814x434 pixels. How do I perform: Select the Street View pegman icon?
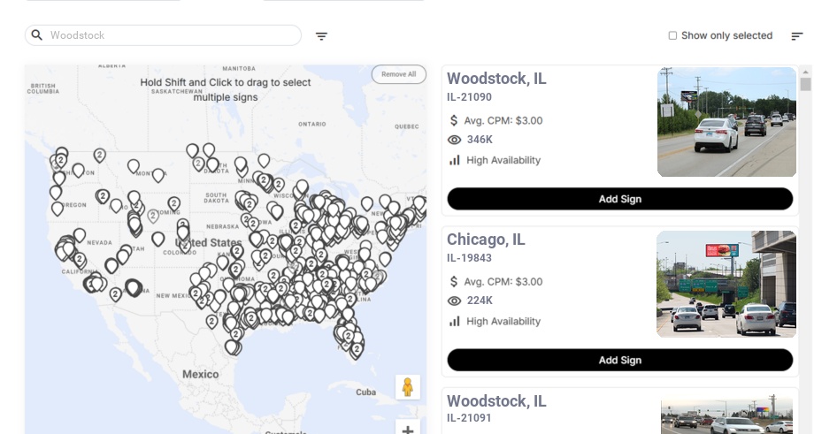(408, 387)
